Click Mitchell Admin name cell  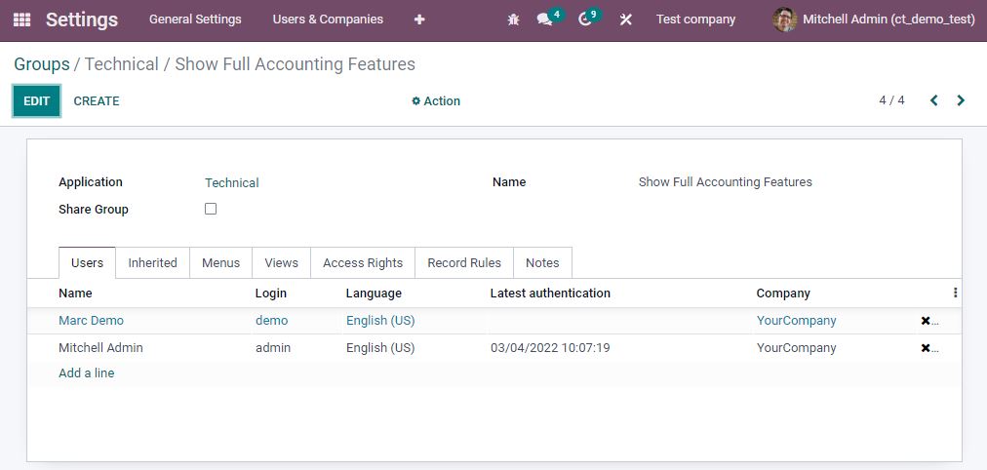tap(100, 347)
